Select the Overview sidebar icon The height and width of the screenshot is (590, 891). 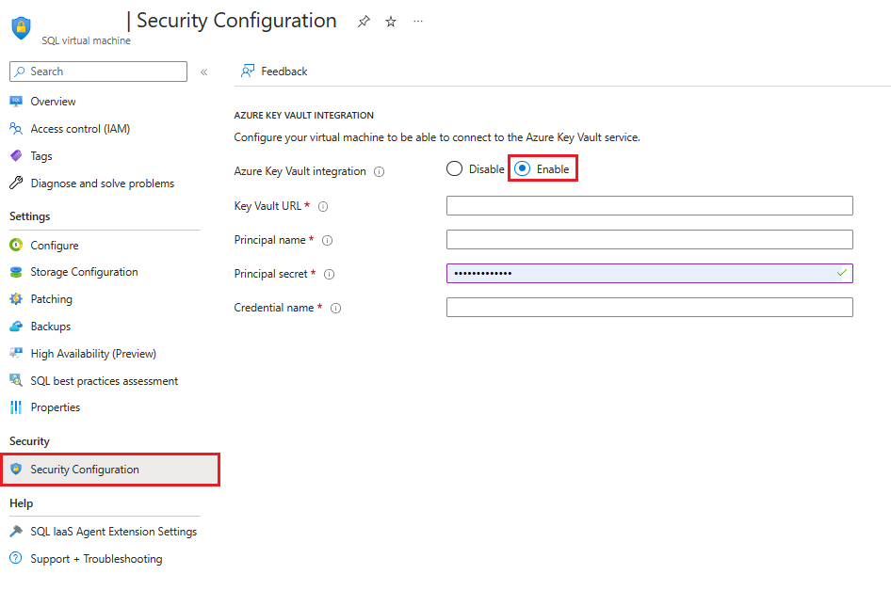coord(17,101)
